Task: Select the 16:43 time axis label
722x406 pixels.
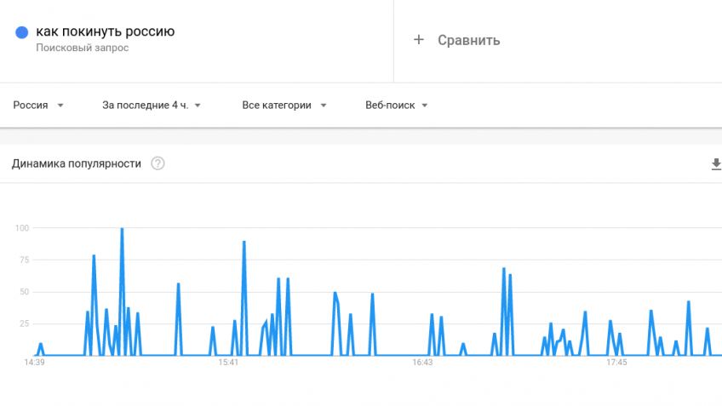Action: (x=422, y=363)
